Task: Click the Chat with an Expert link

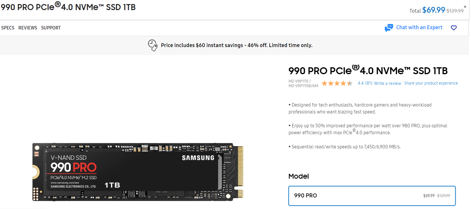Action: pos(419,27)
